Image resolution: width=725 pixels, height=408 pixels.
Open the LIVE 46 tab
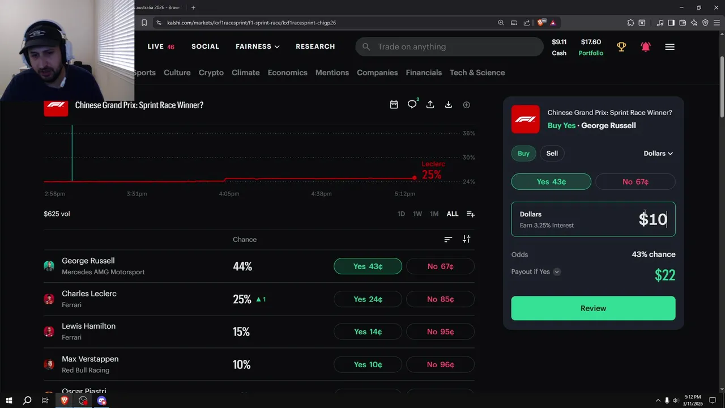(x=161, y=46)
